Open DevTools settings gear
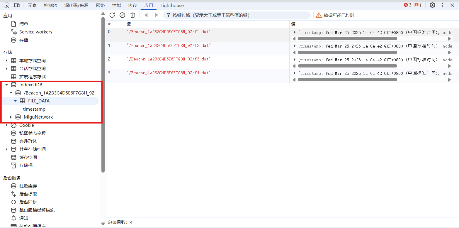This screenshot has width=459, height=228. [432, 5]
